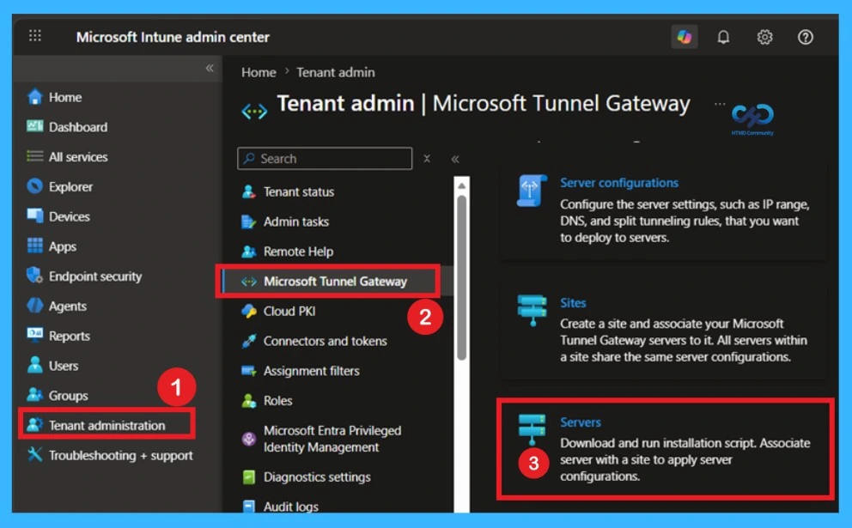Screen dimensions: 852x528
Task: Open the Server configurations link
Action: [x=619, y=183]
